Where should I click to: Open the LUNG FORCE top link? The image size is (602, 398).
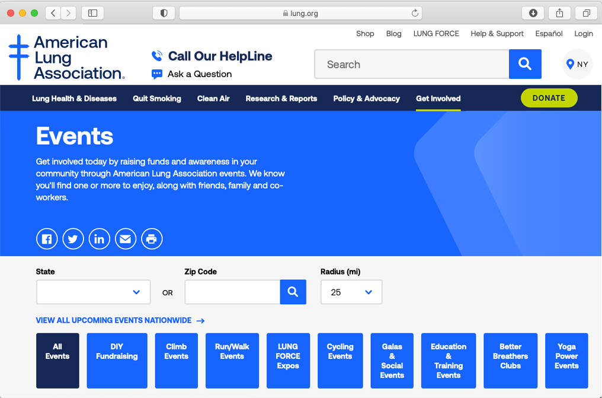coord(436,34)
